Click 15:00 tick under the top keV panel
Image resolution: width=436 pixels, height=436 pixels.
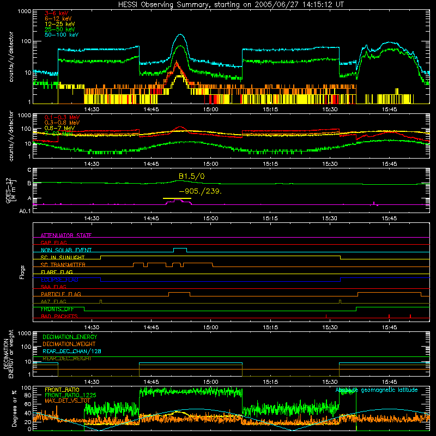(210, 110)
